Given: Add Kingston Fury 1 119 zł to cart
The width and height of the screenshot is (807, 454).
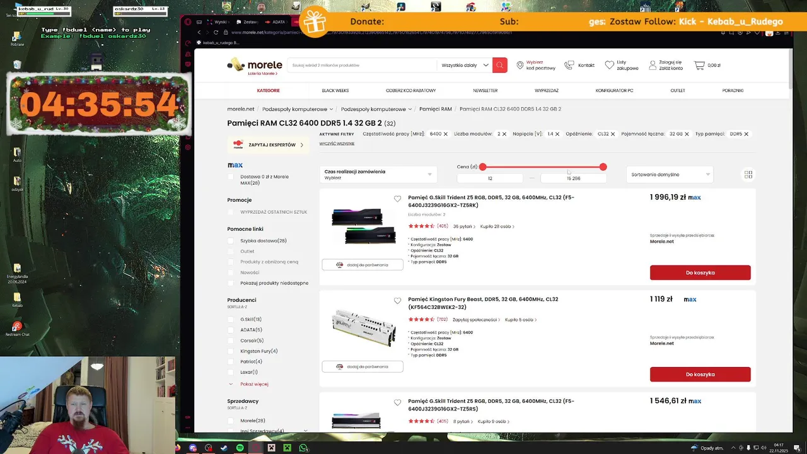Looking at the screenshot, I should [x=700, y=374].
